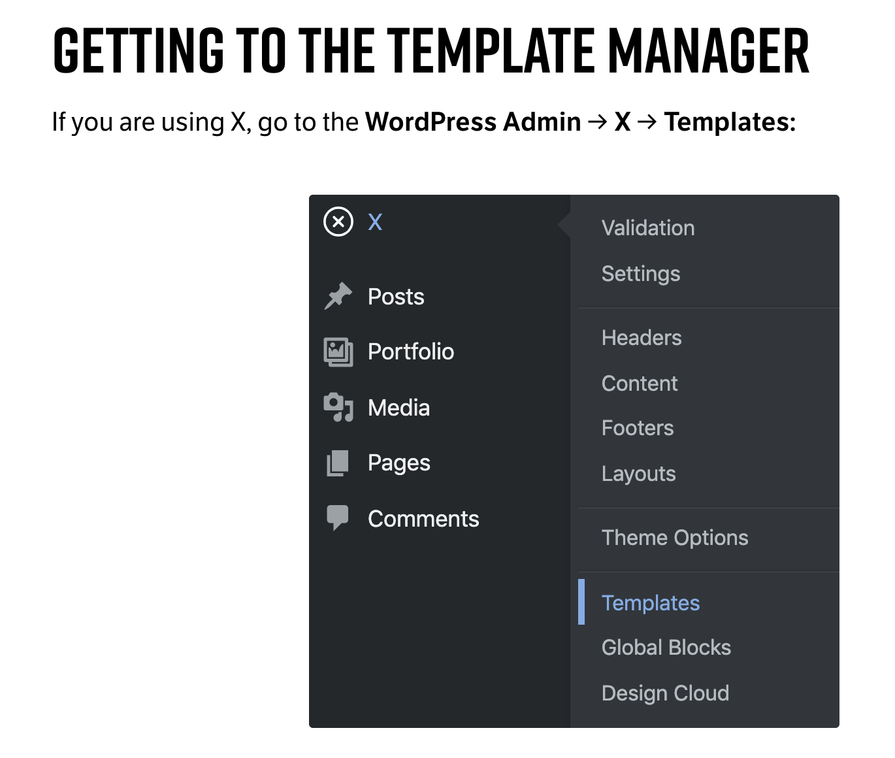Image resolution: width=895 pixels, height=758 pixels.
Task: Choose Validation from the X submenu
Action: (648, 228)
